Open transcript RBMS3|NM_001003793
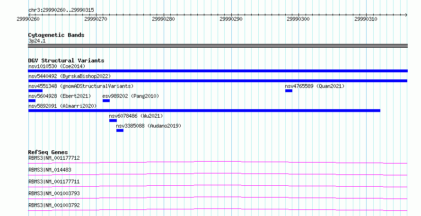 pos(54,193)
